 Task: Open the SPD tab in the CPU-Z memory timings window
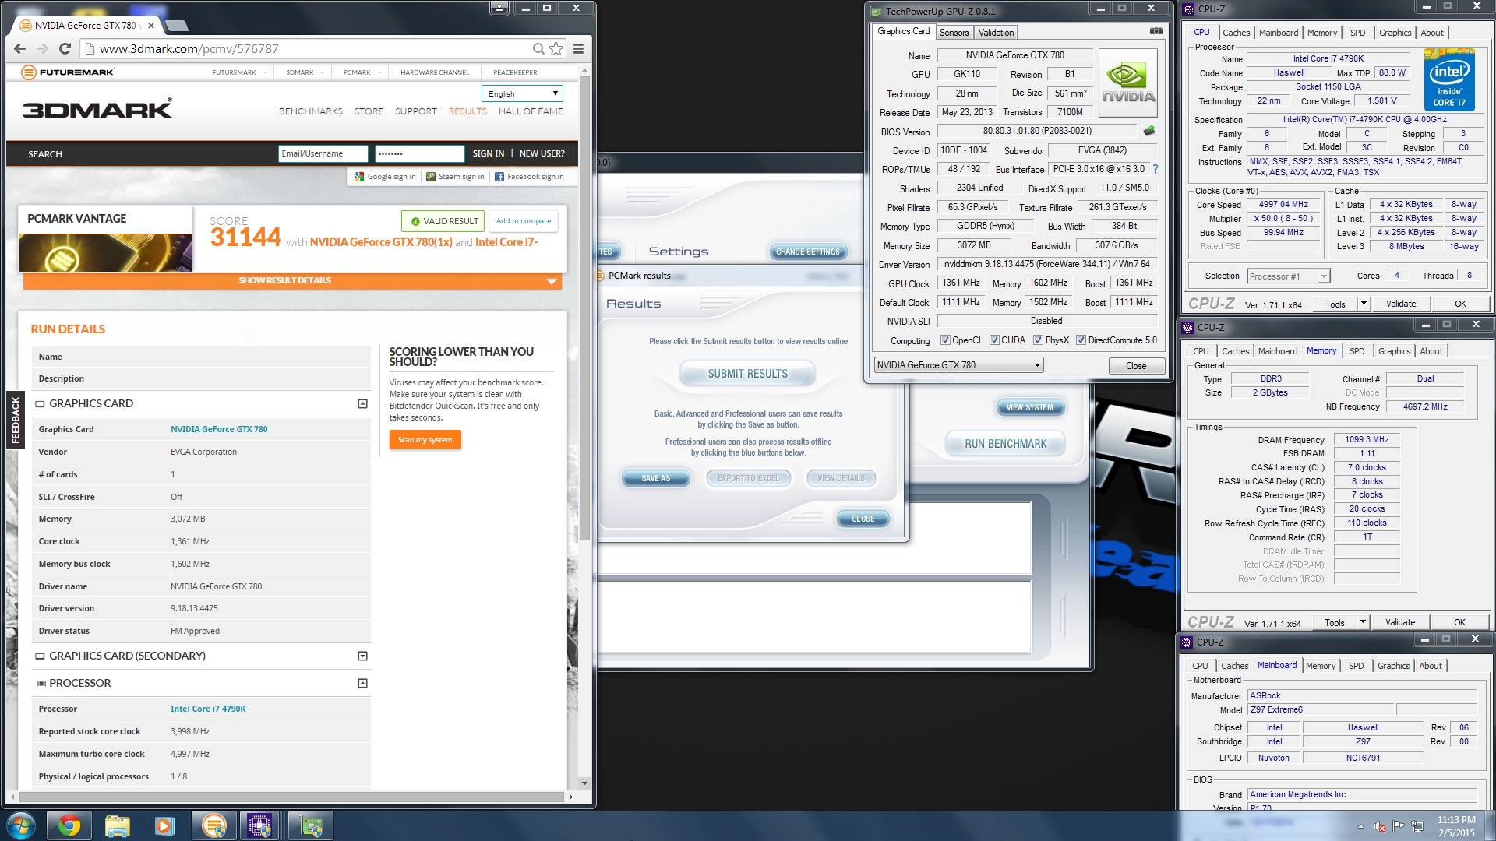coord(1357,351)
